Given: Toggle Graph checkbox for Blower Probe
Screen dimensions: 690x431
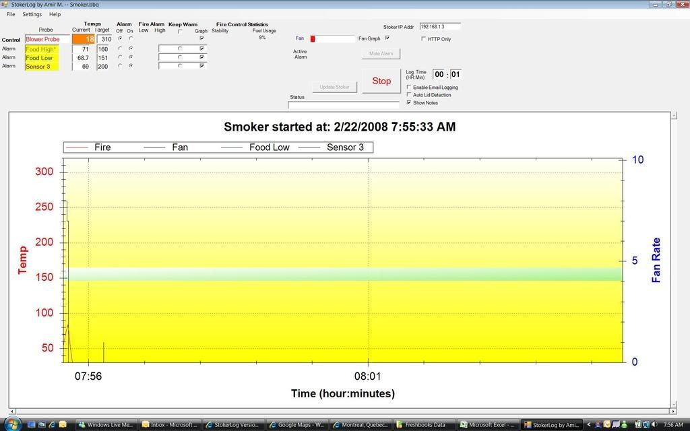Looking at the screenshot, I should click(201, 38).
